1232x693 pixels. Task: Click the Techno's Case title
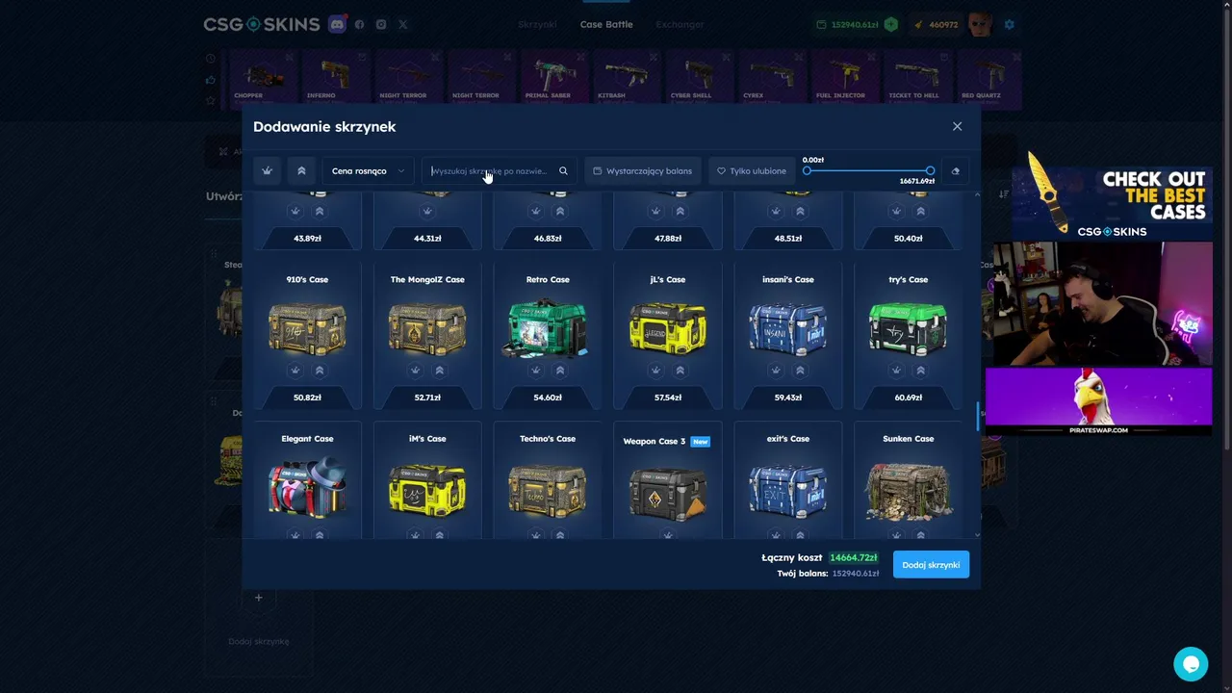548,439
